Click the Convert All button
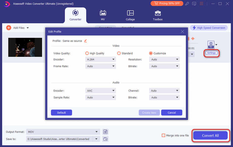Viewport: 233px width, 147px height. coord(210,135)
